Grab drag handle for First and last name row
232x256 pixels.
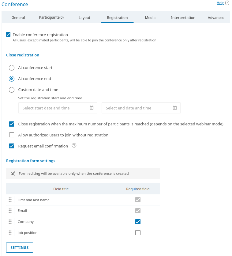pos(10,200)
